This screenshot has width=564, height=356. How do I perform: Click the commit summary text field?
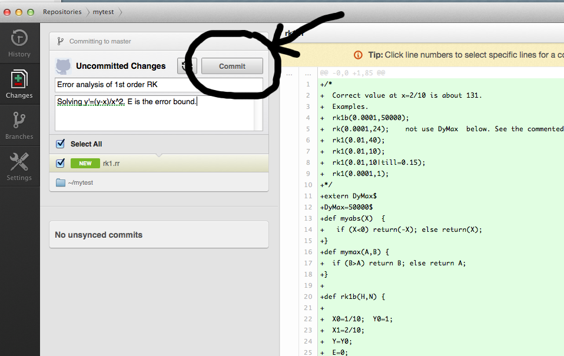pos(159,84)
